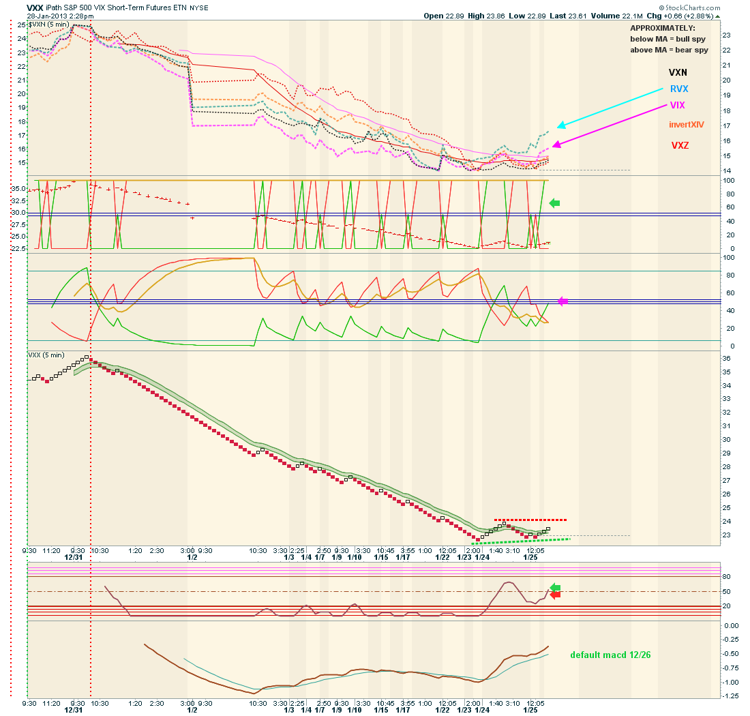Click the 1/22 date under the VXX price panel
750x716 pixels.
click(x=442, y=557)
